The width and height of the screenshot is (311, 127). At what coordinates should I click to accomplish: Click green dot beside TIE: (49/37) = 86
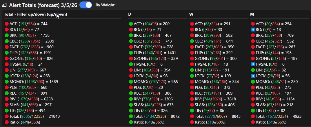tap(192, 111)
